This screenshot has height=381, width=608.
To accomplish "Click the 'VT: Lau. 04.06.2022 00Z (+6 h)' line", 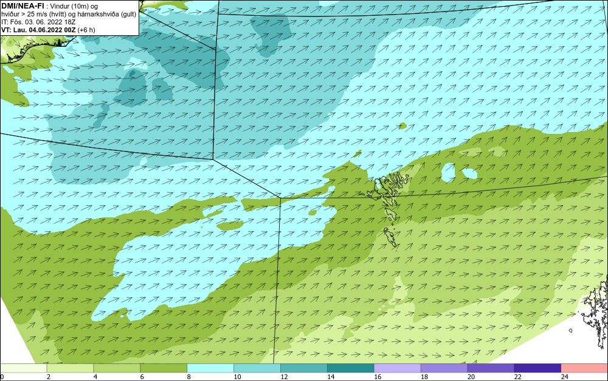I will [48, 30].
